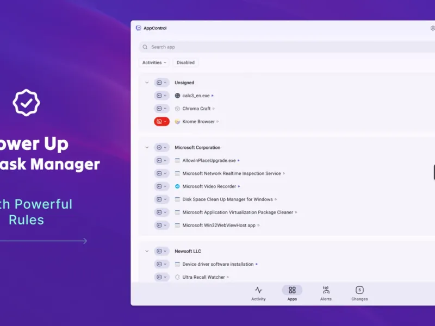
Task: Click the Chroma Craft app icon
Action: coord(178,109)
